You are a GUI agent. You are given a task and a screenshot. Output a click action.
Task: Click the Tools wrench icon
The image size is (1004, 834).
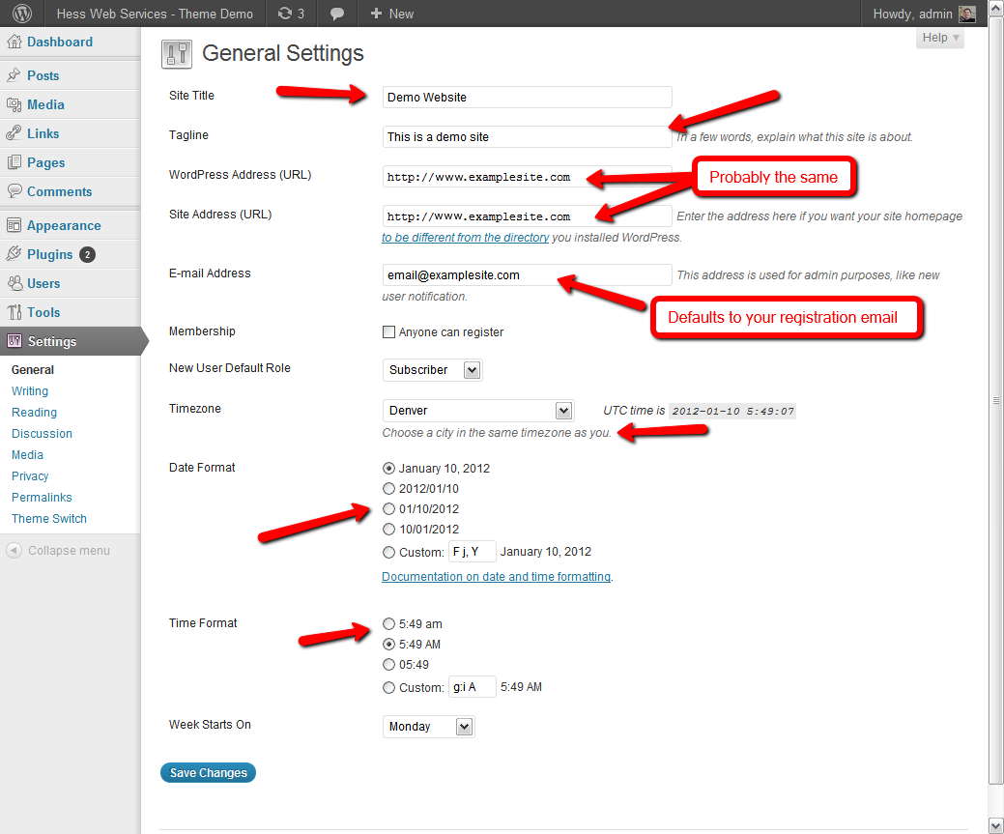pos(14,312)
